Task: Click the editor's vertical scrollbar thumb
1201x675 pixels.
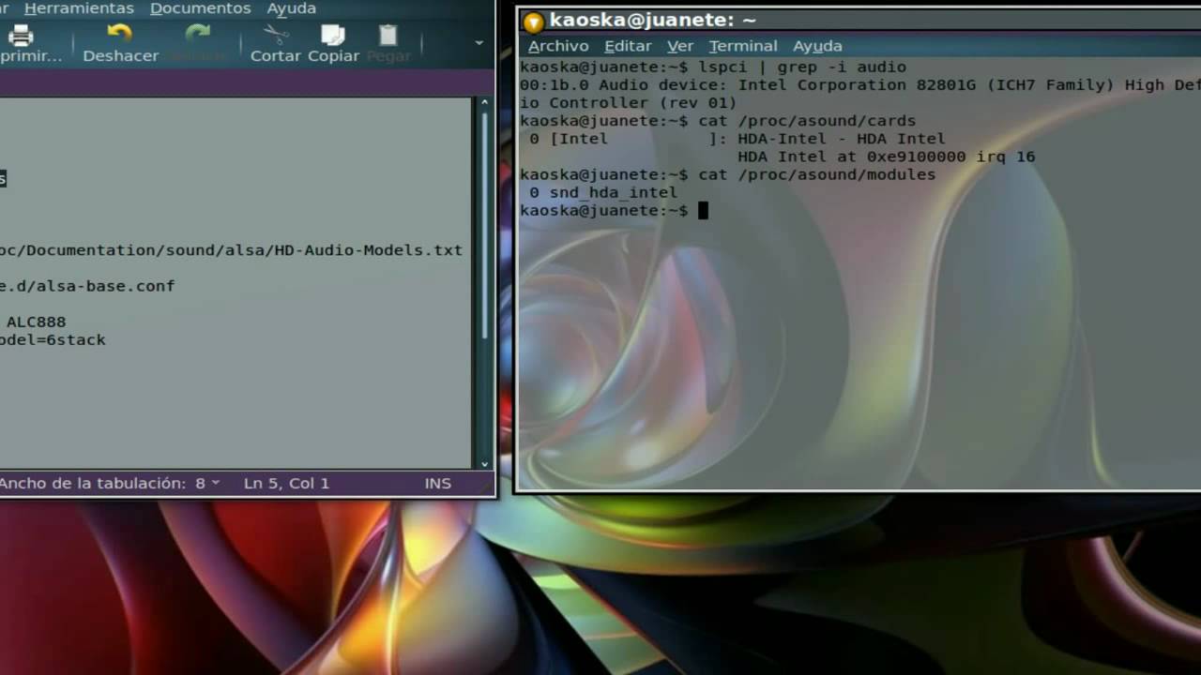Action: tap(485, 225)
